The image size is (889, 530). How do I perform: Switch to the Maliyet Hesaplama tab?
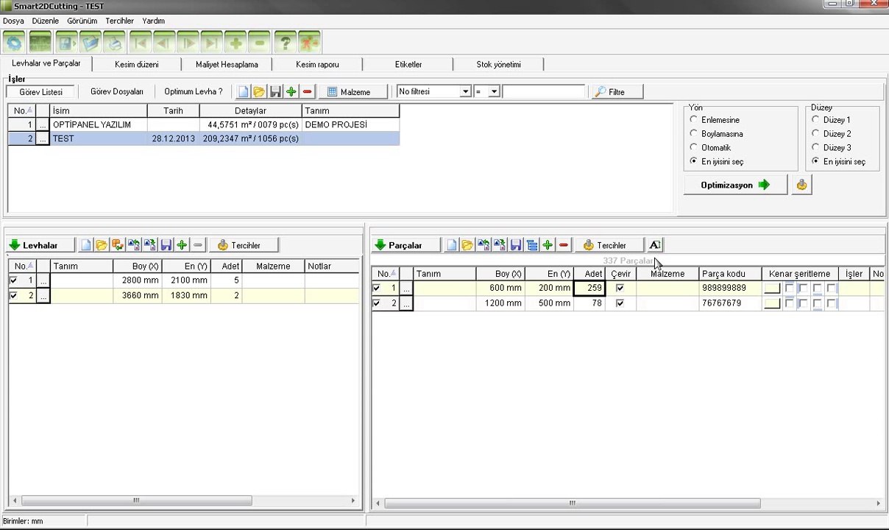tap(227, 64)
